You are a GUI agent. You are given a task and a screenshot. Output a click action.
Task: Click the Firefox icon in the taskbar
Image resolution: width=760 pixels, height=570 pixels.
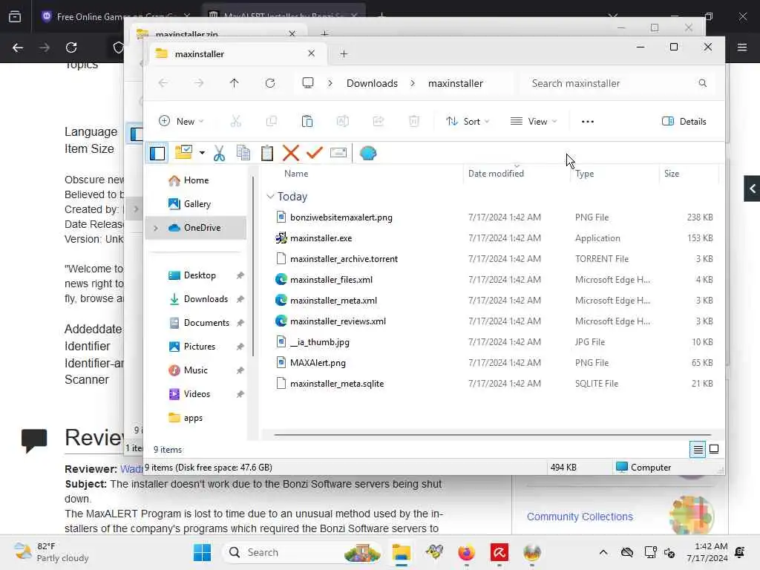[466, 552]
